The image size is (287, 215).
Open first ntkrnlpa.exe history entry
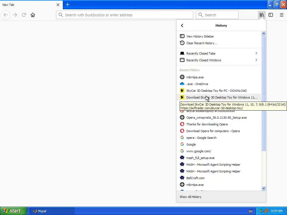(219, 77)
